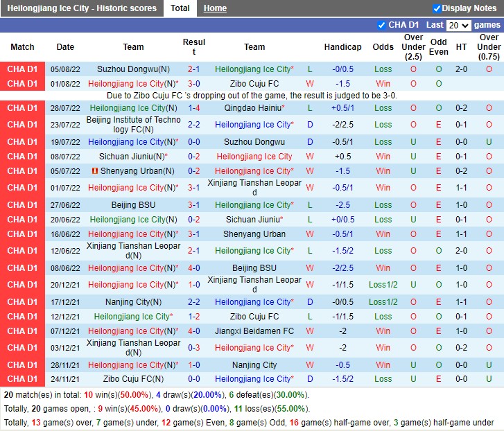Image resolution: width=504 pixels, height=431 pixels.
Task: Click the red card icon beside Shenyang Urban(N)
Action: click(x=95, y=171)
